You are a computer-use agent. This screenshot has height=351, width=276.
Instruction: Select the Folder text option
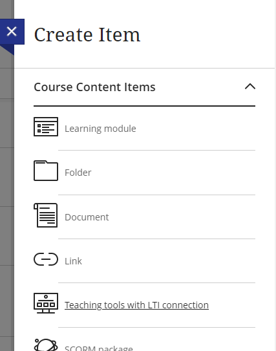tap(78, 173)
